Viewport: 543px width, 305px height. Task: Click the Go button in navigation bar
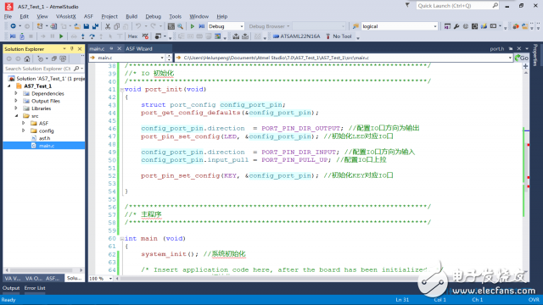(x=522, y=58)
